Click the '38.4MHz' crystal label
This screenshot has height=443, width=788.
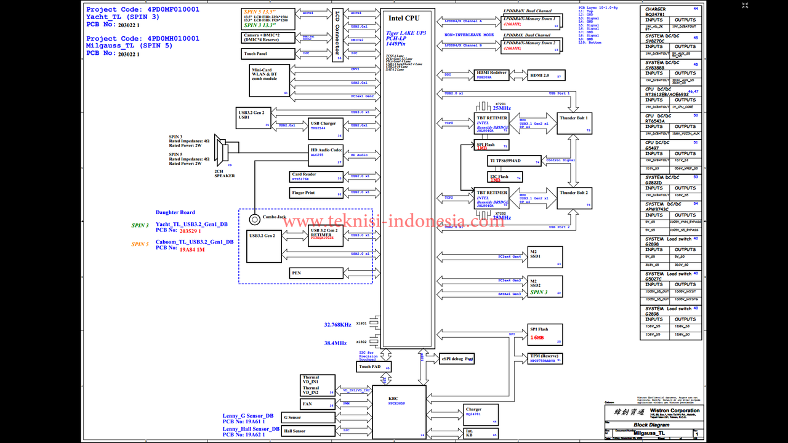(x=336, y=343)
